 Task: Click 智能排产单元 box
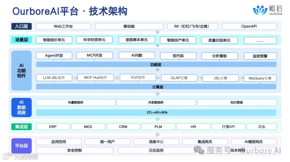(x=178, y=40)
